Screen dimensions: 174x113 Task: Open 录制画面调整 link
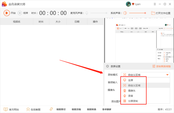[x=163, y=66]
